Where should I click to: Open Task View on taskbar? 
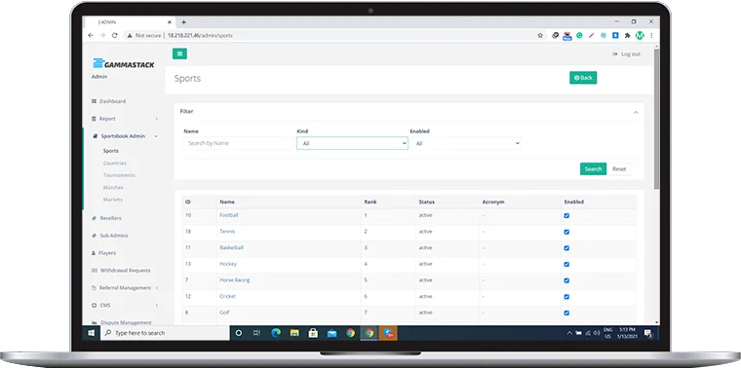click(x=256, y=333)
